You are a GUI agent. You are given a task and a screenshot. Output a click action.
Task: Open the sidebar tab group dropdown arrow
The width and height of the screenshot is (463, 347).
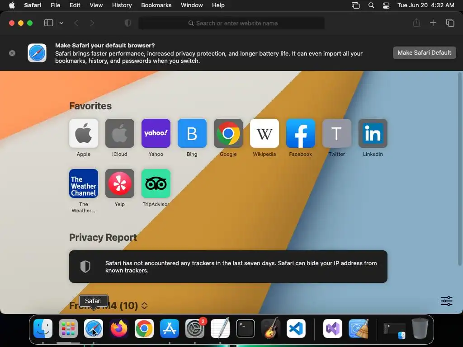point(61,23)
